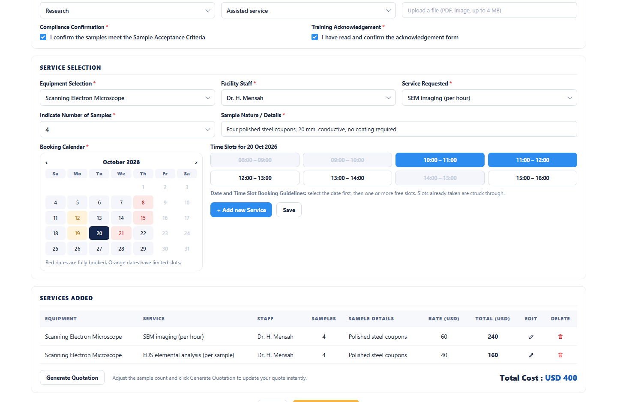Select the 15:00 – 16:00 time slot
The image size is (617, 402).
pyautogui.click(x=533, y=178)
